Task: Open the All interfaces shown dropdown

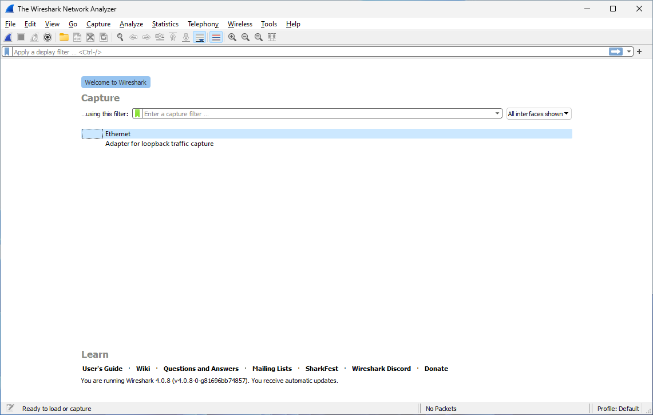Action: [x=539, y=114]
